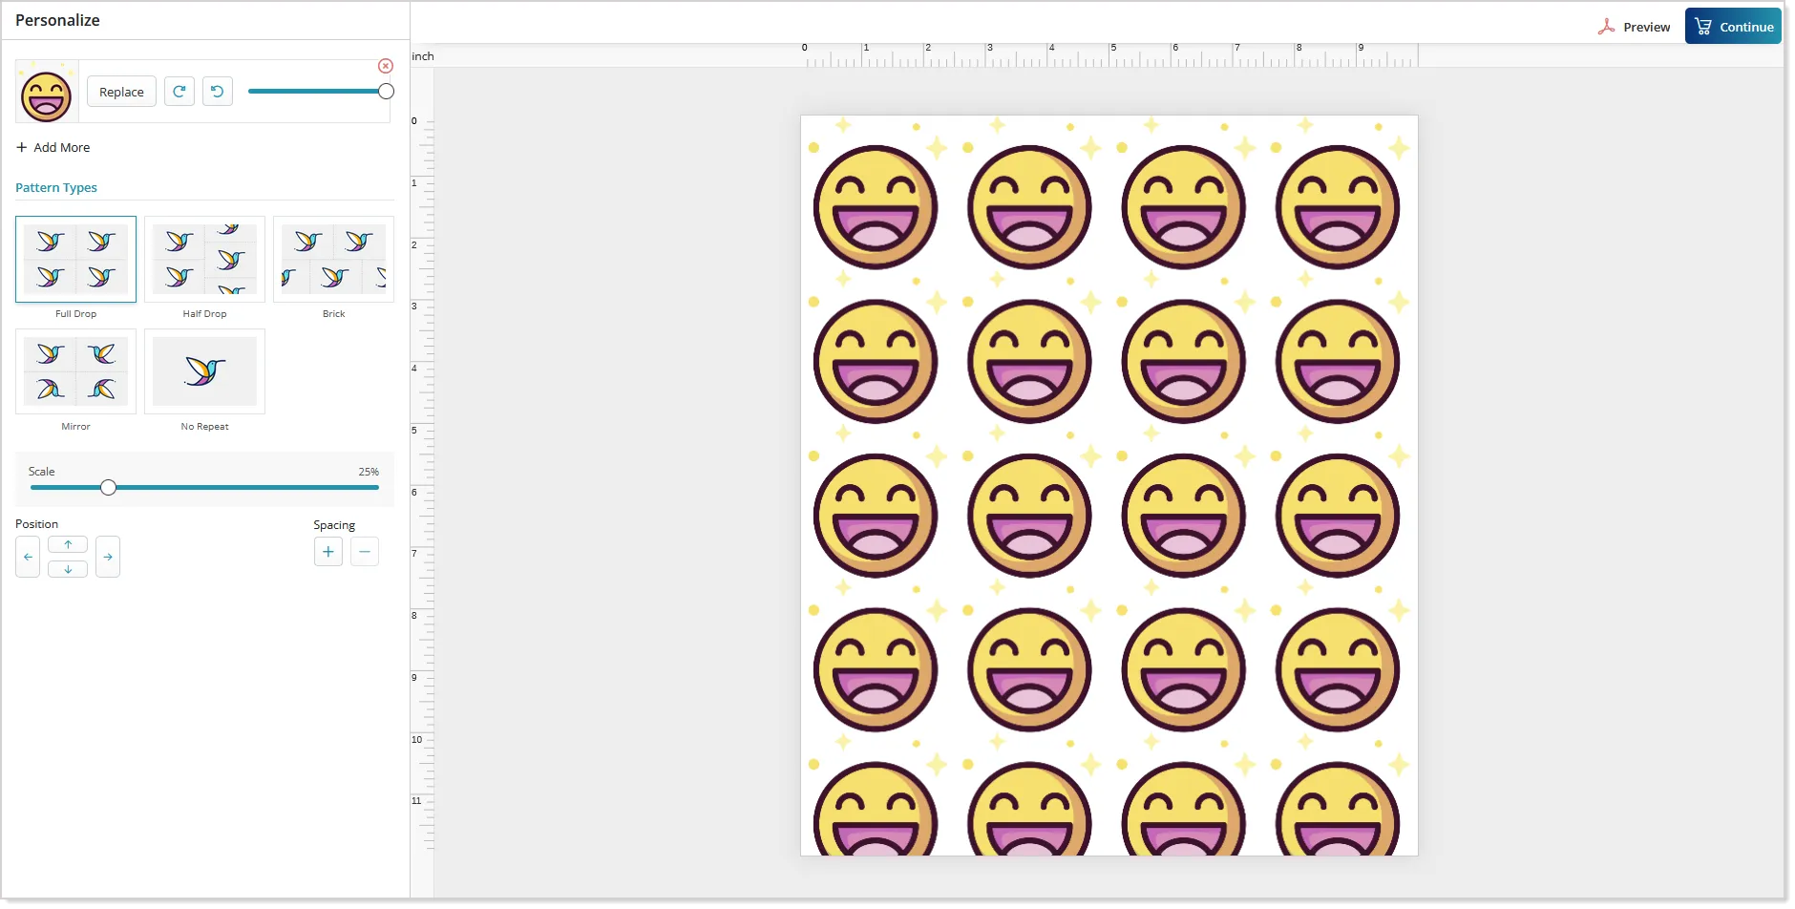This screenshot has width=1795, height=909.
Task: Choose the Half Drop pattern type
Action: (204, 259)
